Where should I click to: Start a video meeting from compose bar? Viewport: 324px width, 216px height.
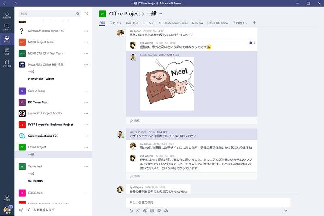(x=166, y=211)
